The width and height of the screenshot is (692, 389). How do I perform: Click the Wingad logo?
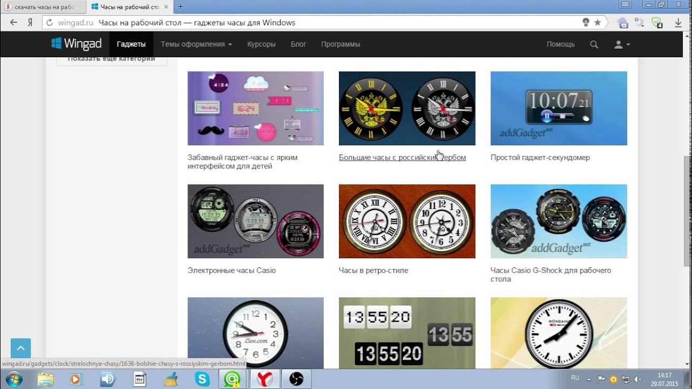point(76,44)
